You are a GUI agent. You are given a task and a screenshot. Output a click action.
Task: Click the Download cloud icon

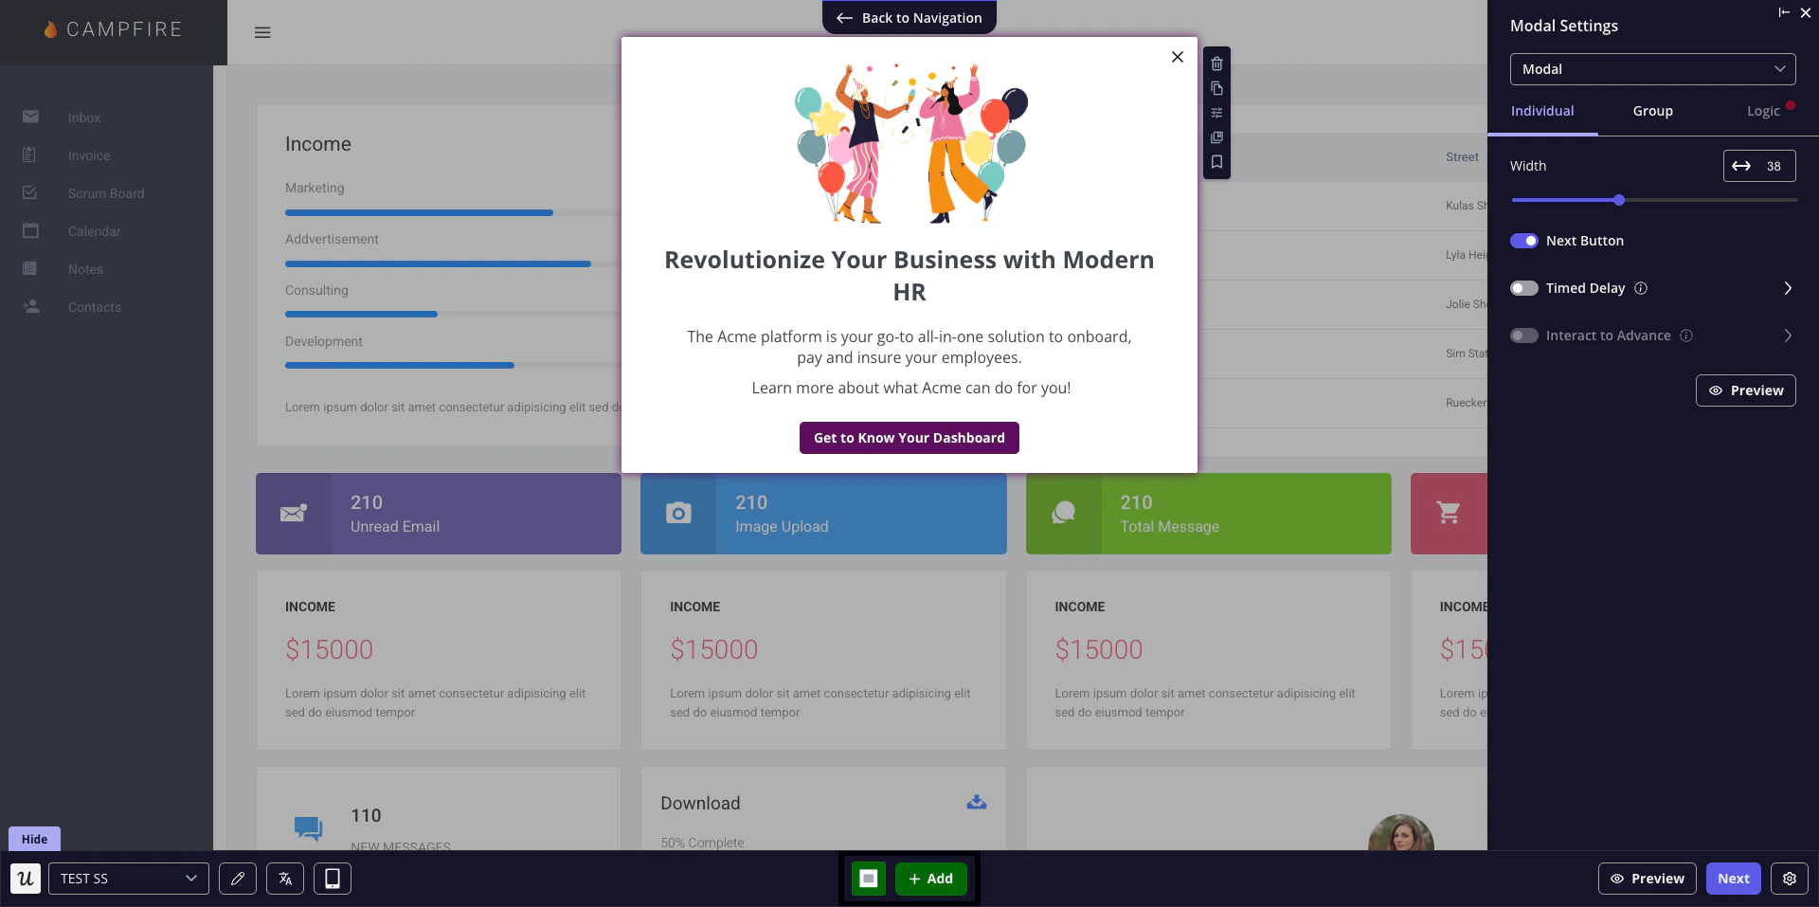coord(977,802)
